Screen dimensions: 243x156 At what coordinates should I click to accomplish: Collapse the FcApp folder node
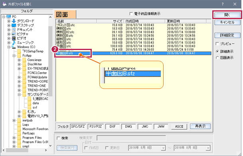click(14, 56)
